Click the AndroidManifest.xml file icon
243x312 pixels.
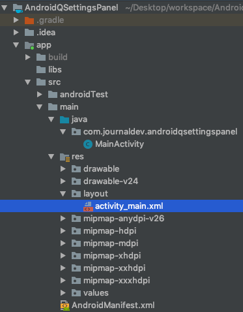pos(65,305)
